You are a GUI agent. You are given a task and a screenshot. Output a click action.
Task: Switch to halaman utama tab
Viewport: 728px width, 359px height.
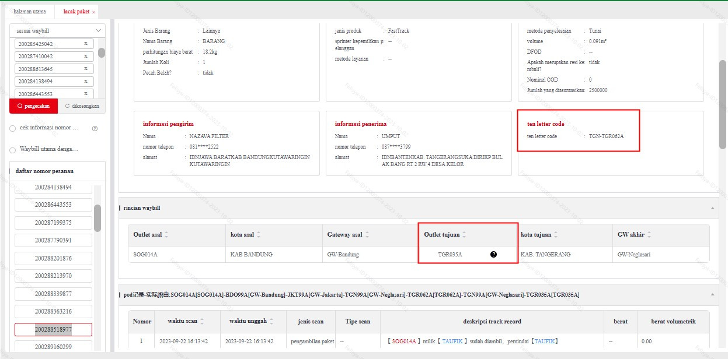(29, 12)
